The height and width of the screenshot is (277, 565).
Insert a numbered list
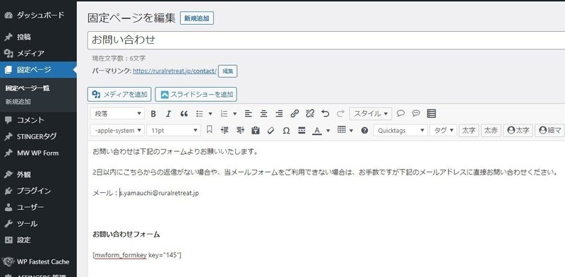tap(224, 114)
